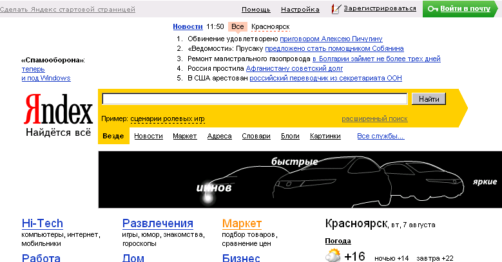Viewport: 502px width, 262px height.
Task: Click the car advertisement banner
Action: (300, 180)
